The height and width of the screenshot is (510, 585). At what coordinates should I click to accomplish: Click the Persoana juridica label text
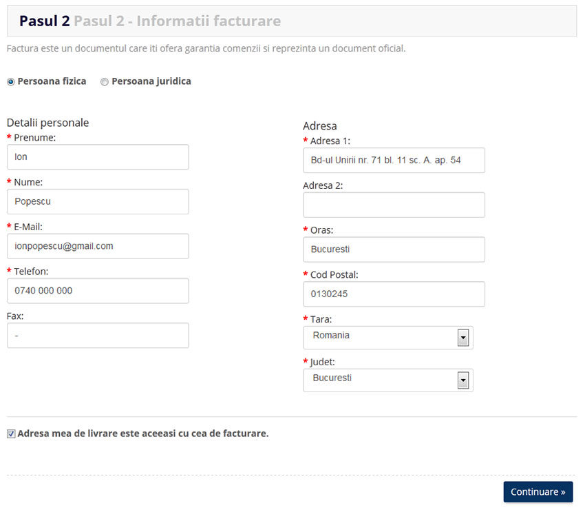pyautogui.click(x=151, y=81)
